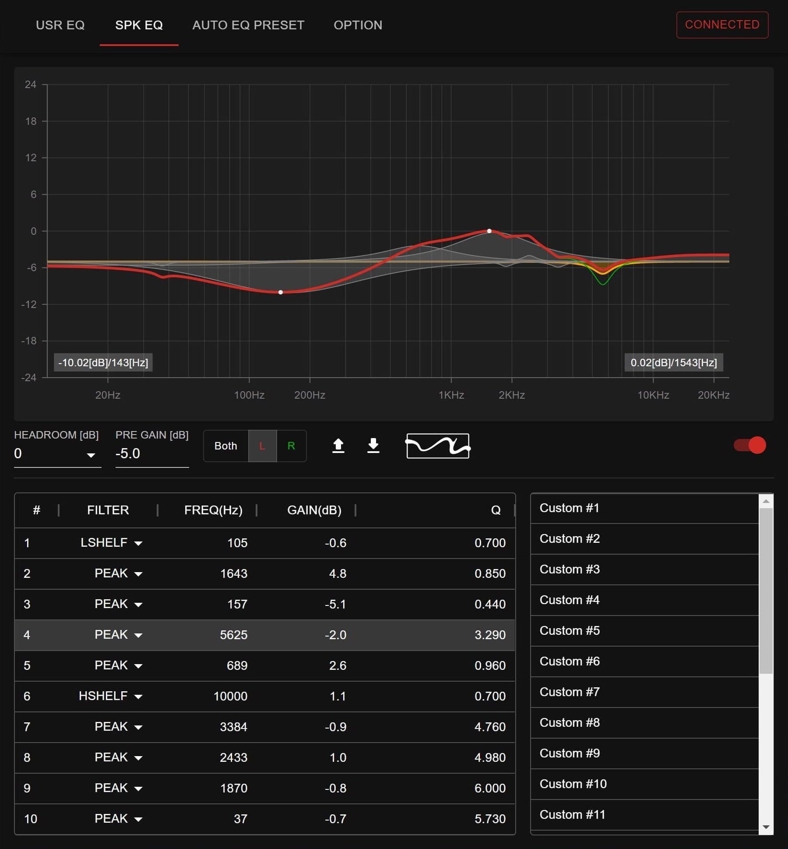Click frequency value 1643 in row 2
Image resolution: width=788 pixels, height=849 pixels.
click(234, 574)
